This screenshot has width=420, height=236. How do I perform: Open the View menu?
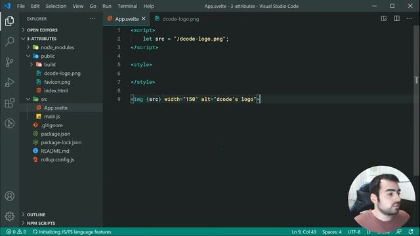(78, 6)
